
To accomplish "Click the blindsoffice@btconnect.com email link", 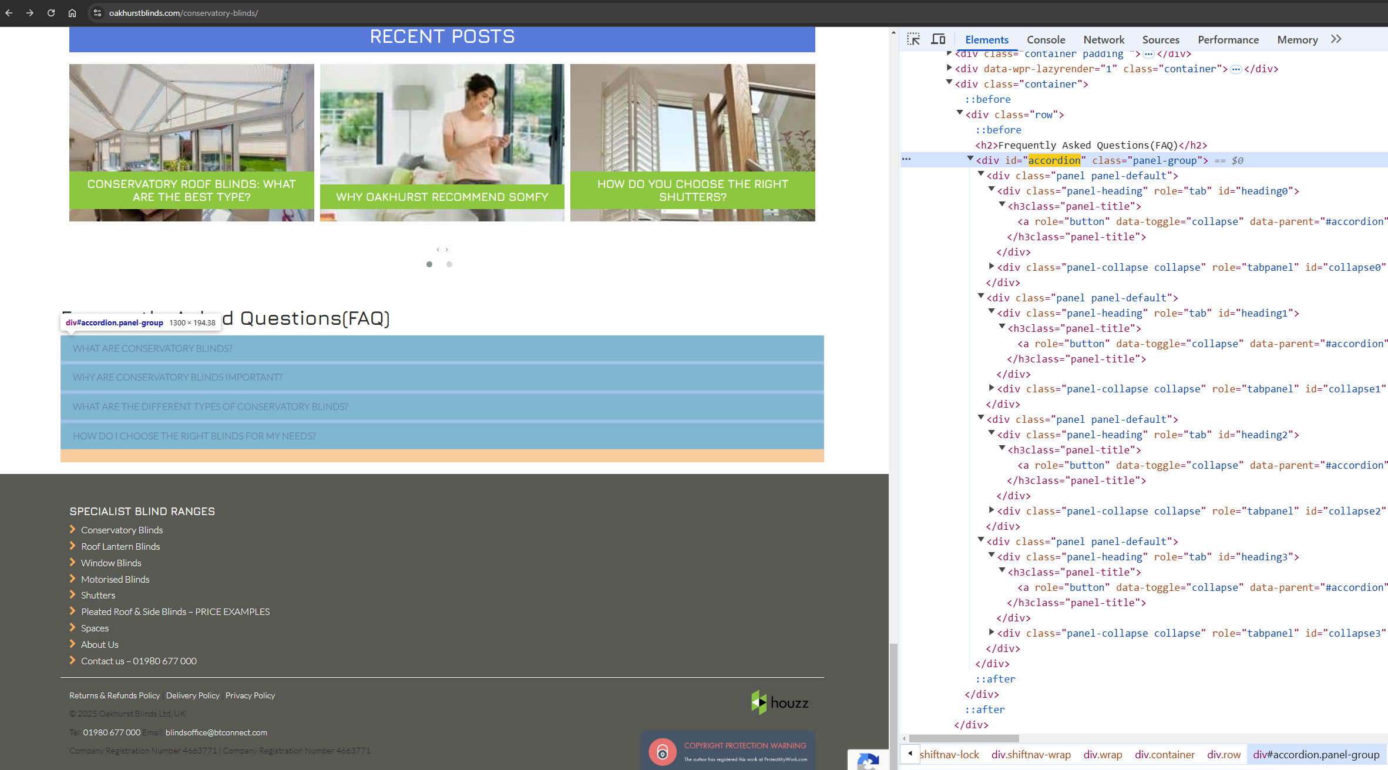I will coord(216,732).
